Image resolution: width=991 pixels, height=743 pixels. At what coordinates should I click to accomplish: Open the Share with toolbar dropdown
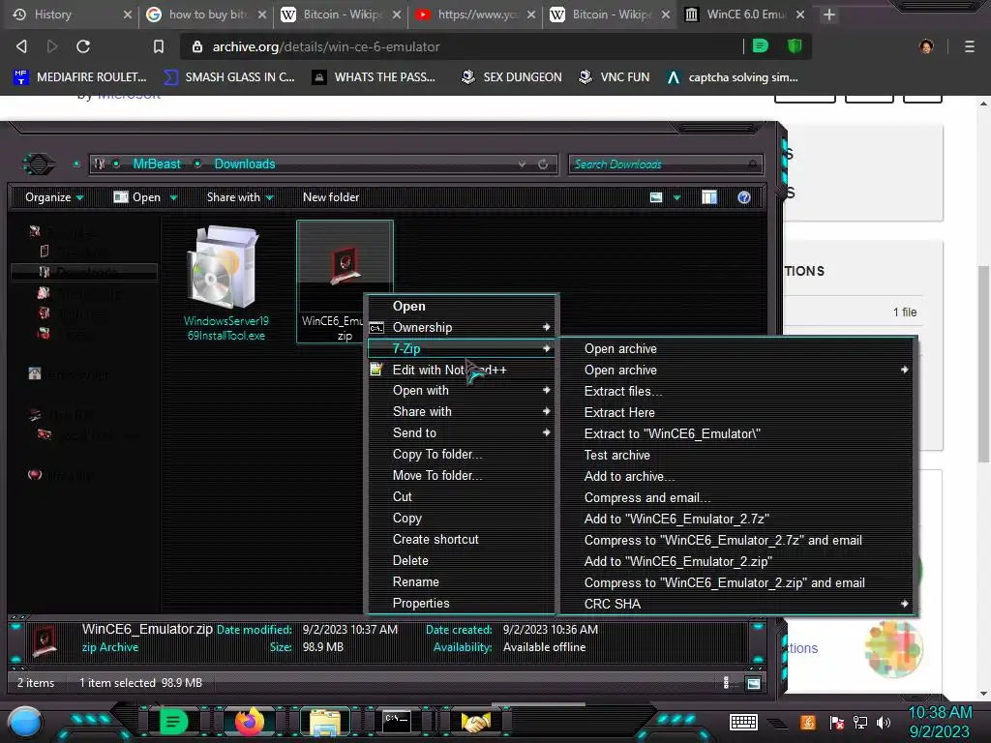[240, 197]
